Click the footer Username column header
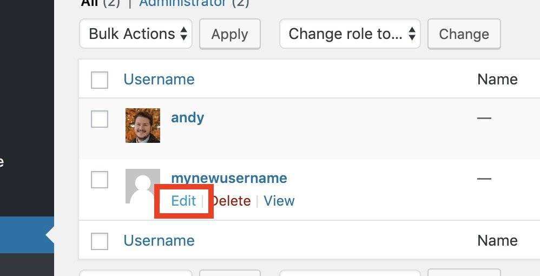The height and width of the screenshot is (276, 540). coord(159,241)
